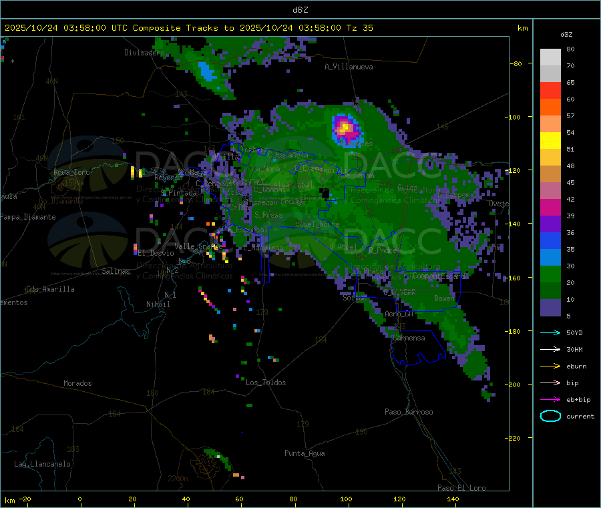Screen dimensions: 601x508
Task: Click the '-20' km tick on the bottom axis
Action: [x=25, y=499]
